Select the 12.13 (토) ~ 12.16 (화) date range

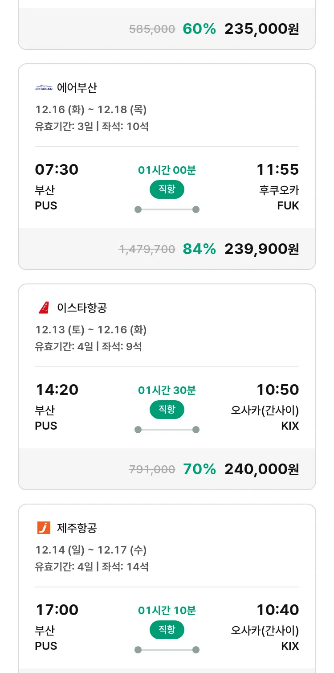pos(91,330)
